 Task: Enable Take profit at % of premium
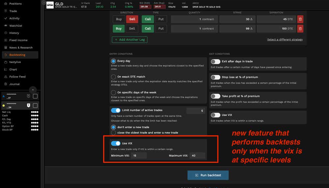(x=215, y=96)
